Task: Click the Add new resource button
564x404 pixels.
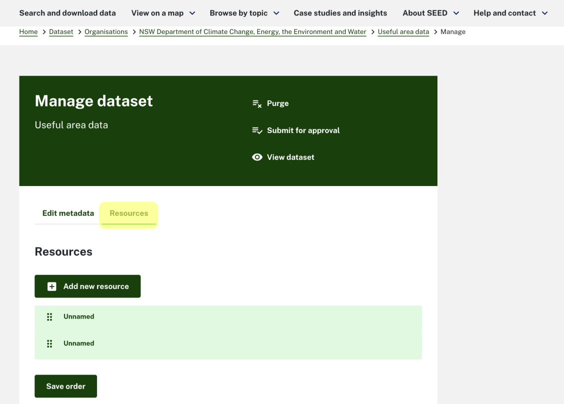Action: 88,286
